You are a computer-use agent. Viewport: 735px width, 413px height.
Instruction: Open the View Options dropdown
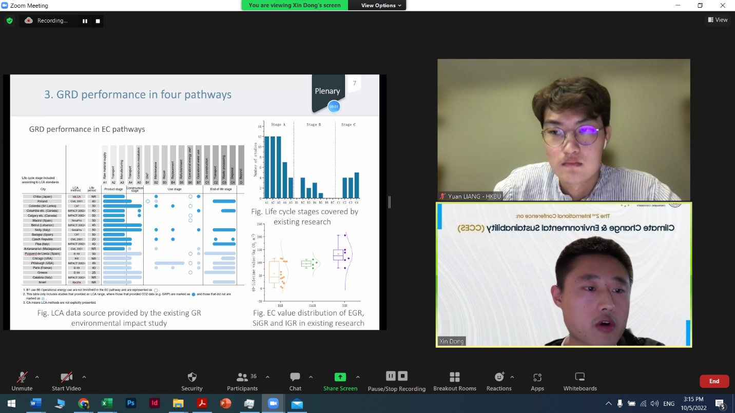point(381,5)
